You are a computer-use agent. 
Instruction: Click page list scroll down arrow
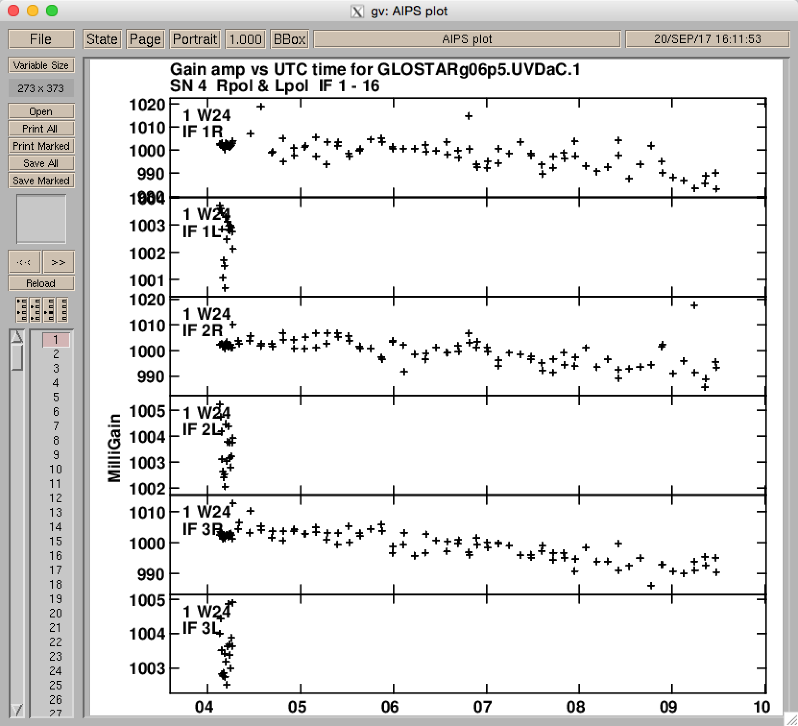[x=17, y=710]
